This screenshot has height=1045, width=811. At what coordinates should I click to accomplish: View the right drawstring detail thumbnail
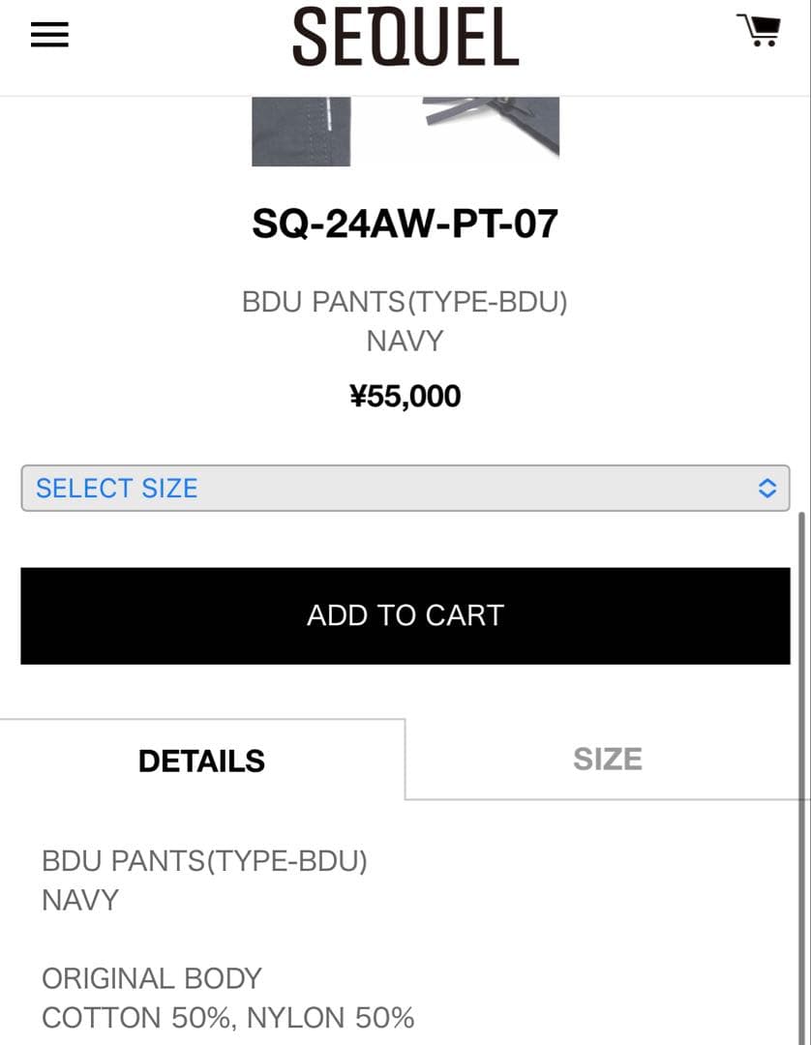pyautogui.click(x=492, y=126)
